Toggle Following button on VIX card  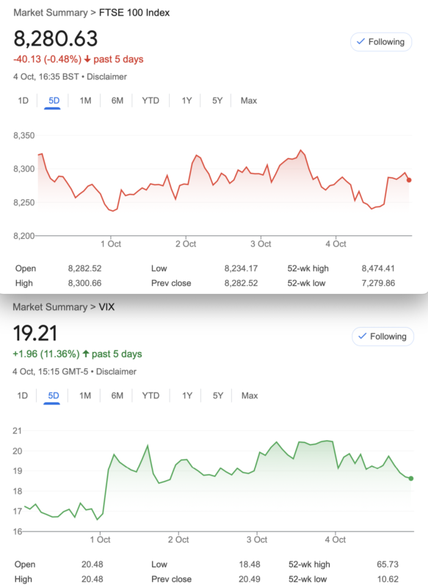(382, 337)
